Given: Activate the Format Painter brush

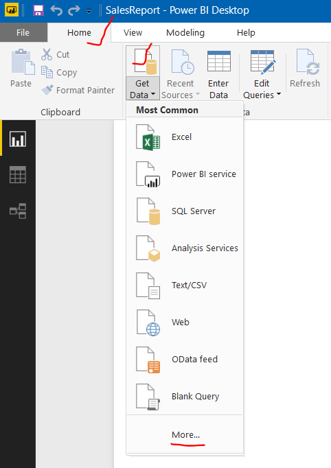Looking at the screenshot, I should pos(47,90).
